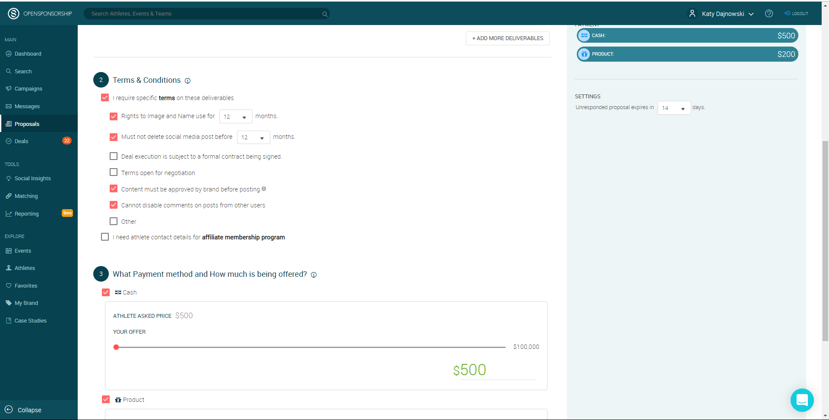Viewport: 829px width, 420px height.
Task: Open Dashboard from sidebar
Action: click(x=39, y=54)
